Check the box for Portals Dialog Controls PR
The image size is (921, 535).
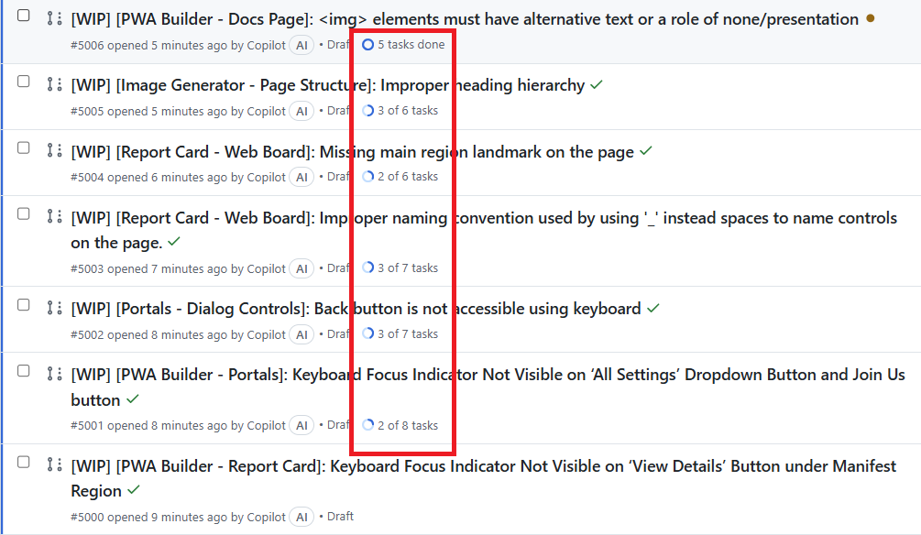[24, 305]
